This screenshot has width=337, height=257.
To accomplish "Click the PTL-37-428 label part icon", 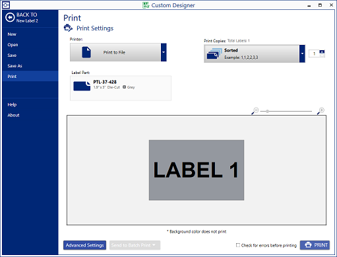I will point(82,86).
